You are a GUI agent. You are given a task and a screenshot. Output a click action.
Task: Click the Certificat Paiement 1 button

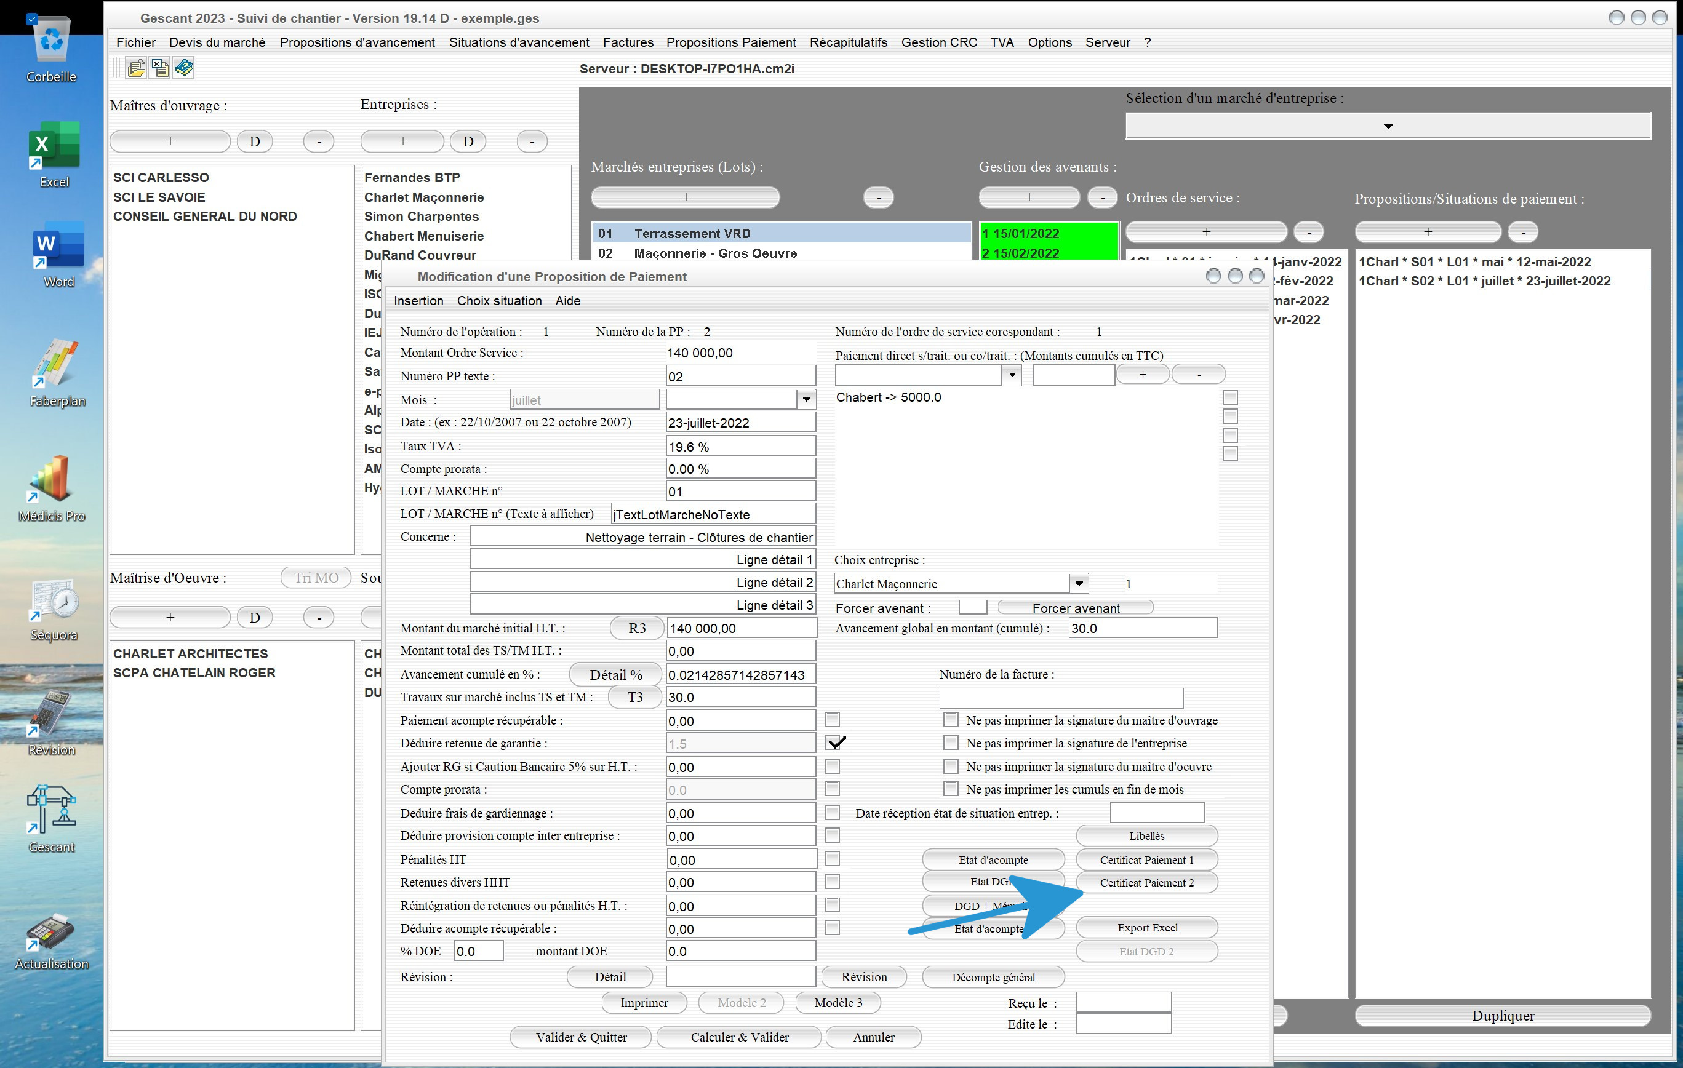(x=1147, y=859)
